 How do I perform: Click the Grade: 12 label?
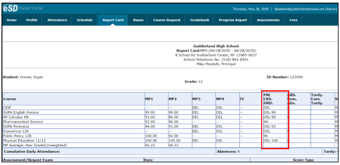tap(193, 82)
